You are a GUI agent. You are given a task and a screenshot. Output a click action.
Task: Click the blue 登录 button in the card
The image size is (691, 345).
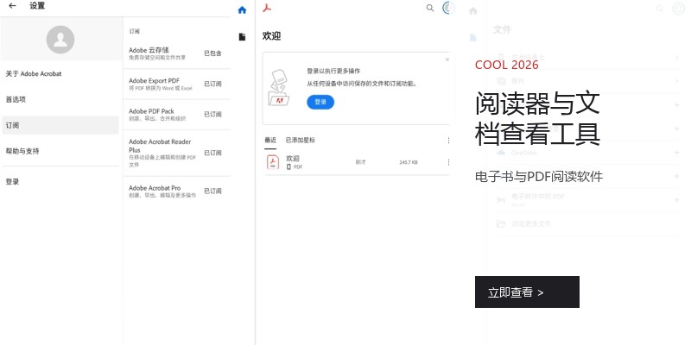pos(320,102)
